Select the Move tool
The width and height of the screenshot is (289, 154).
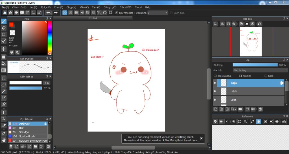click(x=3, y=49)
